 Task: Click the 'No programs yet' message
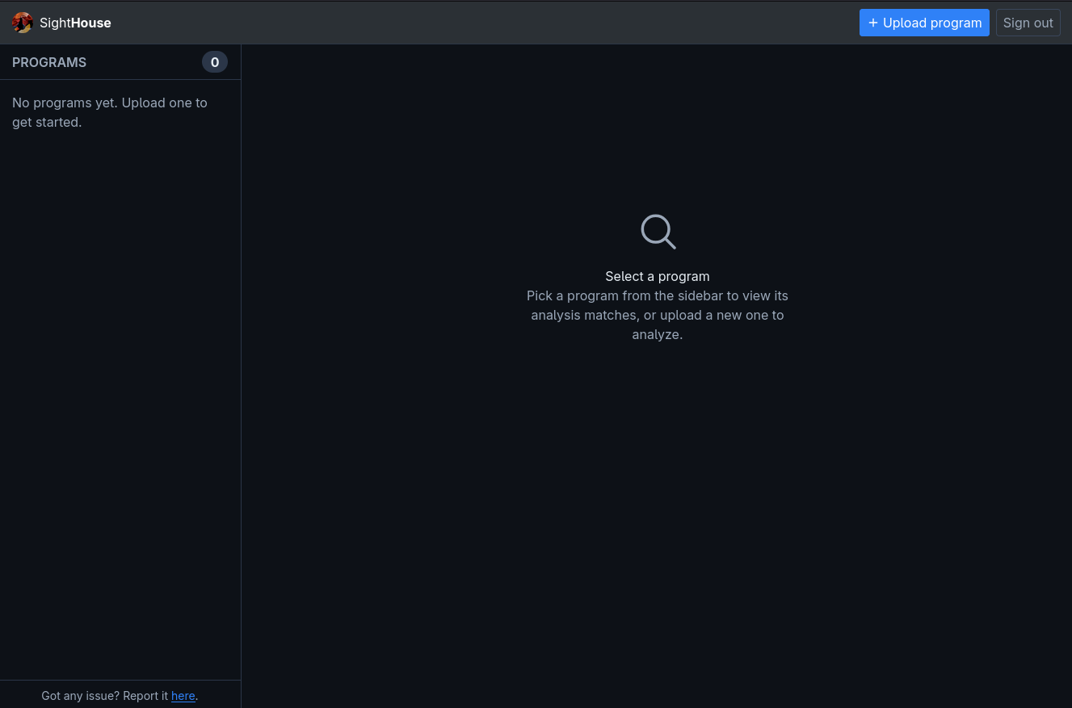(x=110, y=112)
